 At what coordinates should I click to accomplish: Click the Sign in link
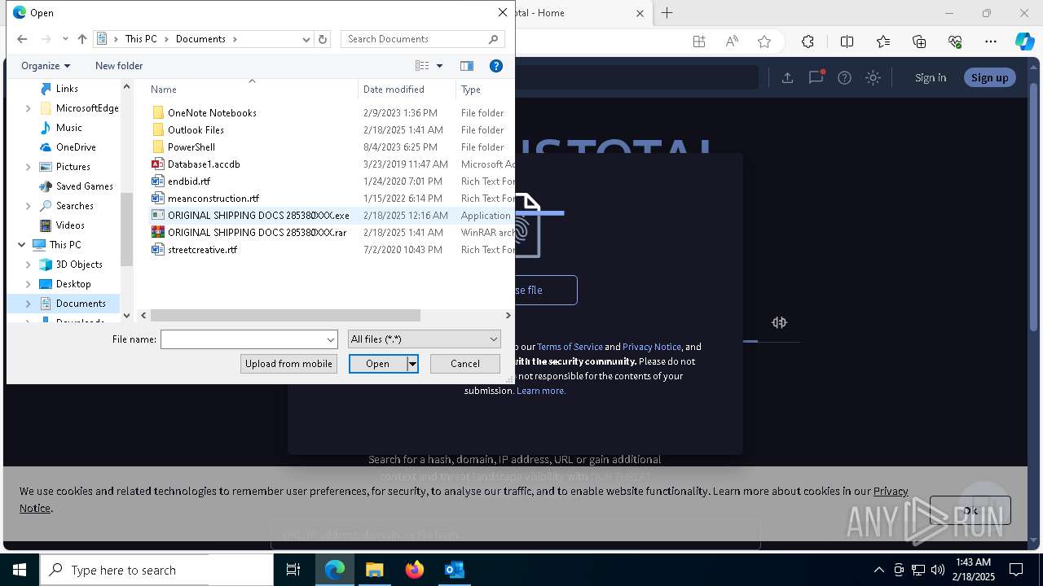click(931, 77)
